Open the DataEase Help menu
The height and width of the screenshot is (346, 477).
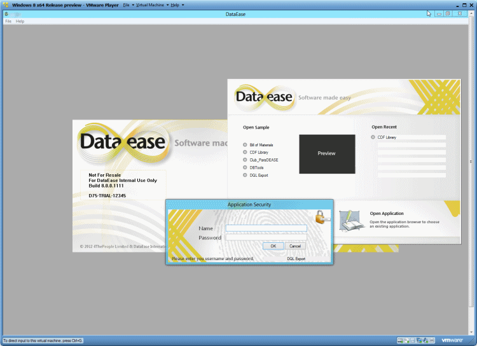click(x=20, y=21)
